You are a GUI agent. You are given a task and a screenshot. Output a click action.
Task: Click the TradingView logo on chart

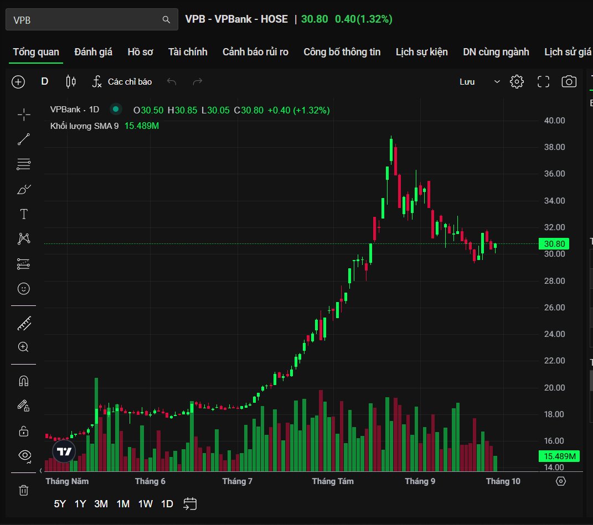tap(64, 451)
